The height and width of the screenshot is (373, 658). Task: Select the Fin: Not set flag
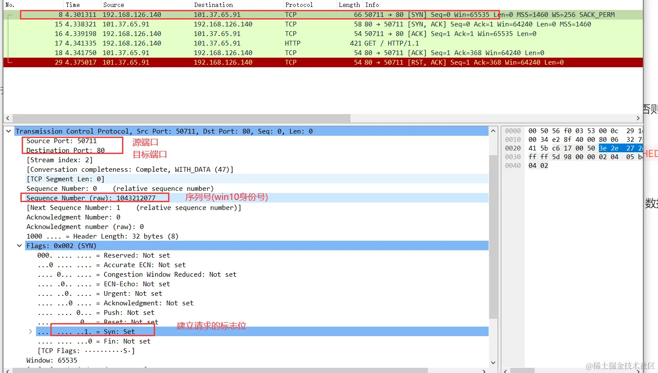click(x=94, y=341)
